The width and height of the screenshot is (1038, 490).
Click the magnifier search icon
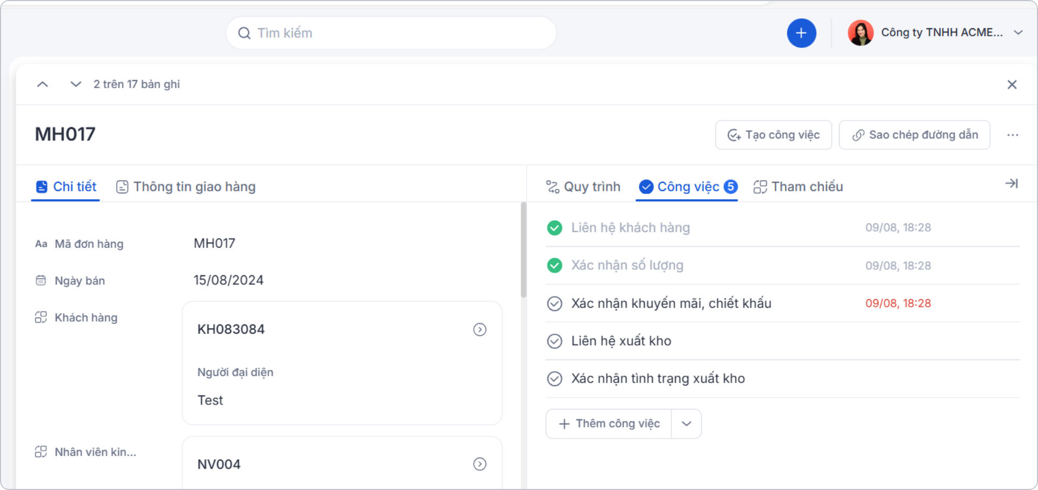pyautogui.click(x=244, y=34)
